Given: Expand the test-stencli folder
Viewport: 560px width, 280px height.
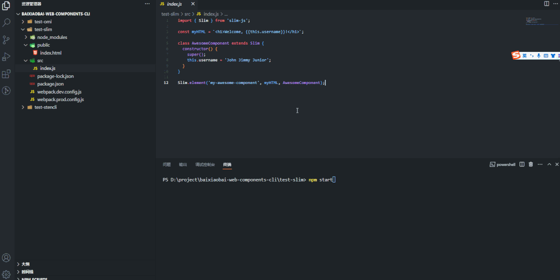Looking at the screenshot, I should 23,107.
